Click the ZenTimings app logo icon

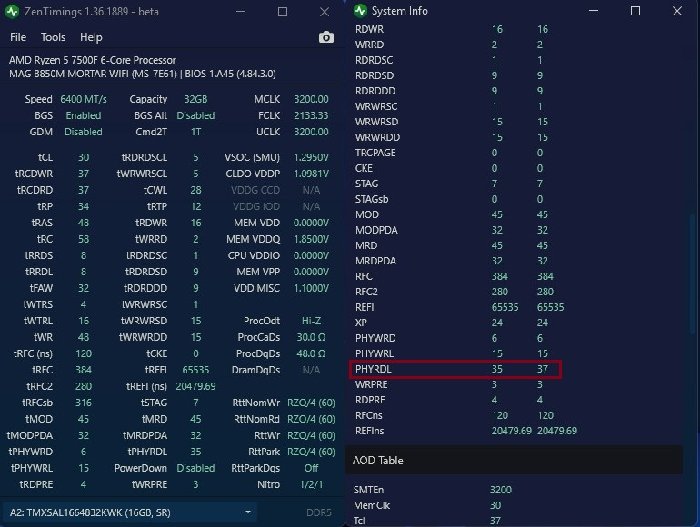[12, 12]
